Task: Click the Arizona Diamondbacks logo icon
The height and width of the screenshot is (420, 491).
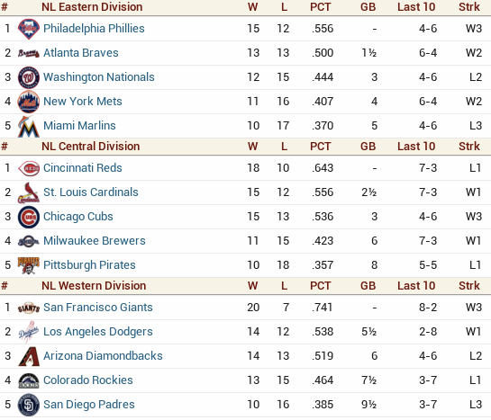Action: (x=29, y=356)
